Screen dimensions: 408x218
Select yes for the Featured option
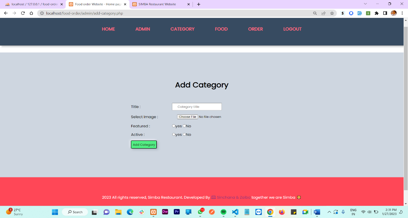[173, 126]
